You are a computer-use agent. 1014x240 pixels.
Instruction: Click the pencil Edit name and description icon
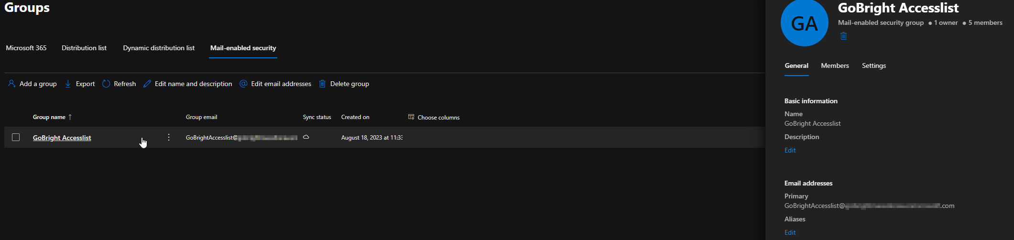click(147, 84)
